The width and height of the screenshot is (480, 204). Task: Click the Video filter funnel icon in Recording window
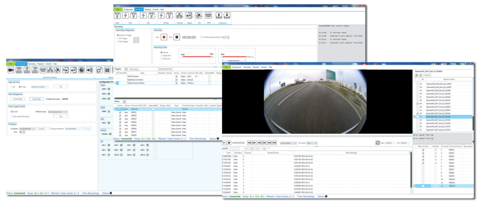pos(117,15)
